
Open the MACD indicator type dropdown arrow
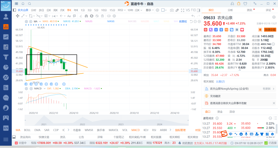(x=45, y=89)
